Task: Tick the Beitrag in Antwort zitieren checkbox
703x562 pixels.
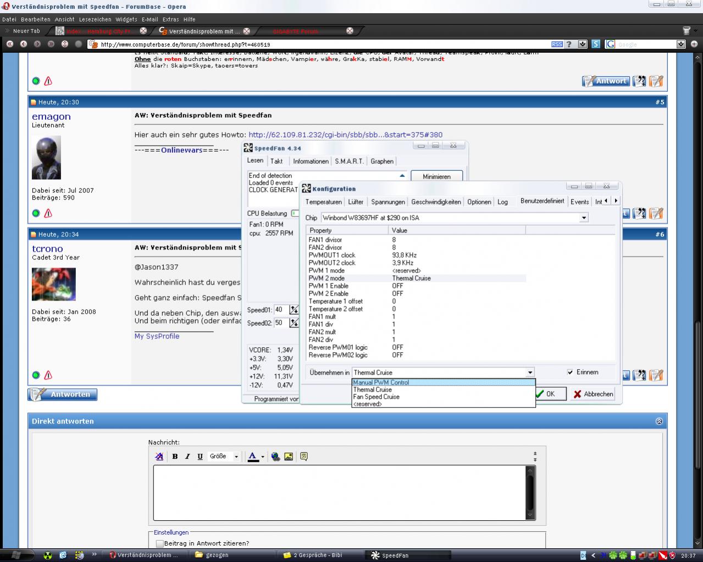Action: tap(160, 543)
